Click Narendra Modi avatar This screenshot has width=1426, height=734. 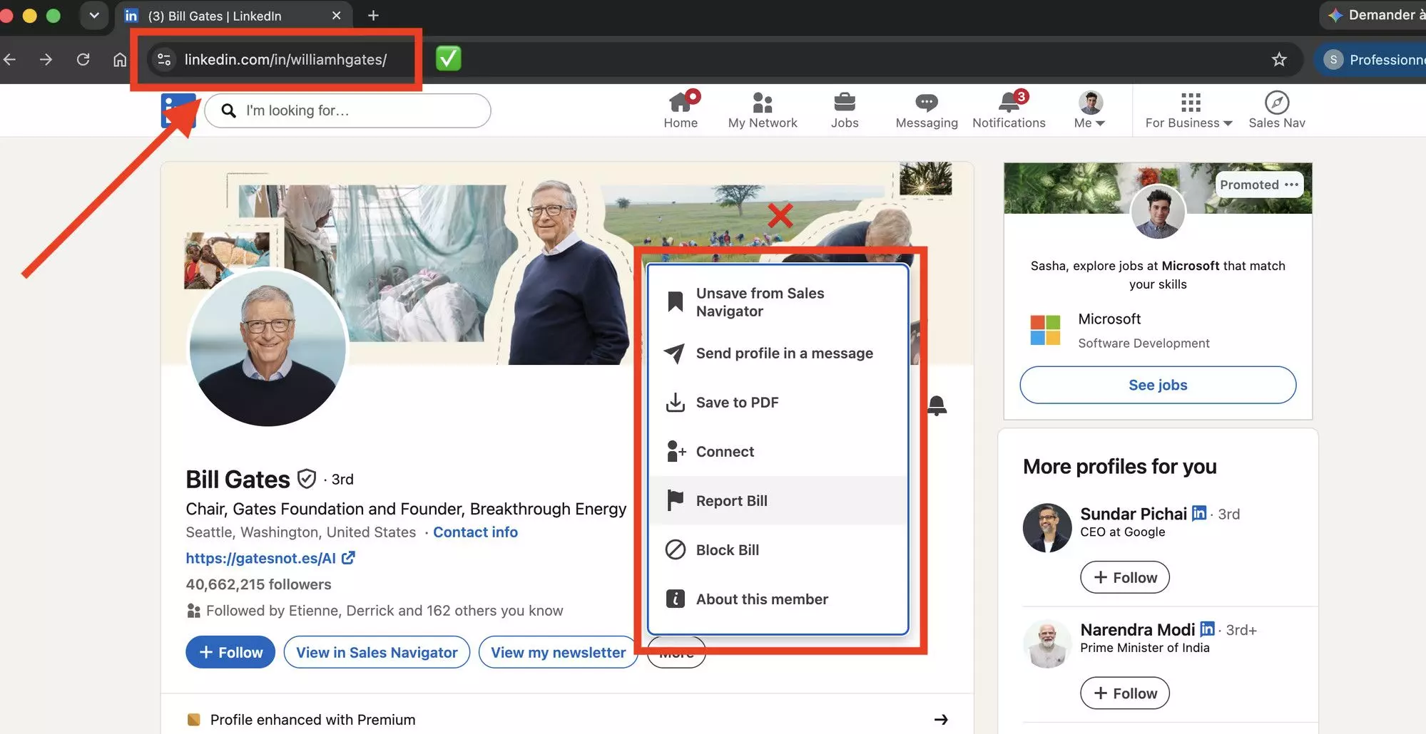1047,643
